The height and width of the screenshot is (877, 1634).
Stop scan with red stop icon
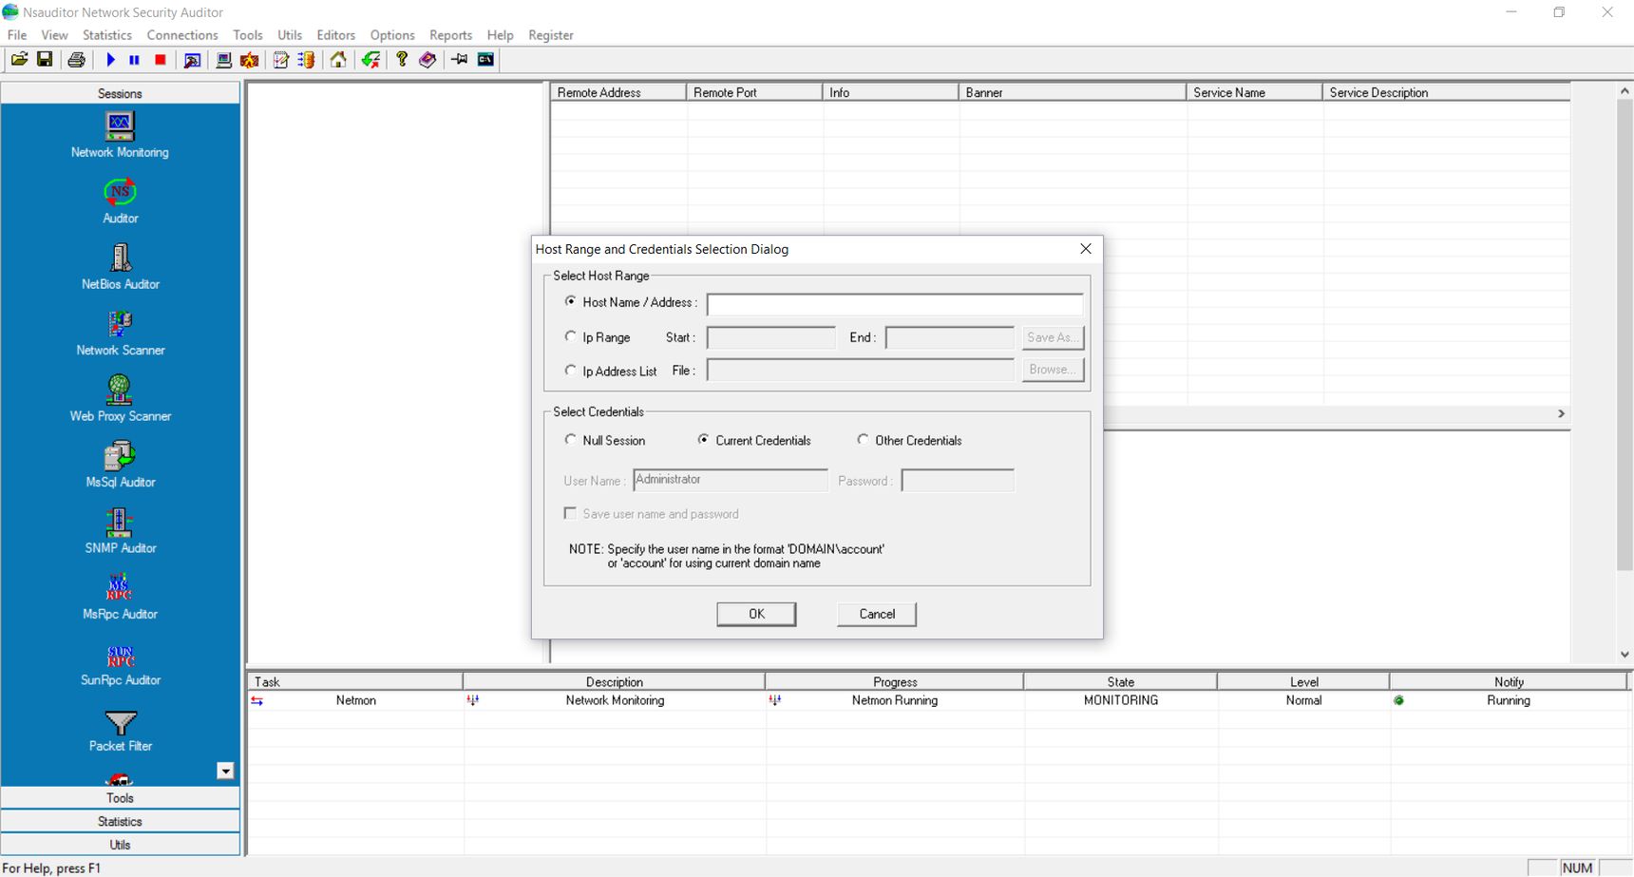point(161,60)
